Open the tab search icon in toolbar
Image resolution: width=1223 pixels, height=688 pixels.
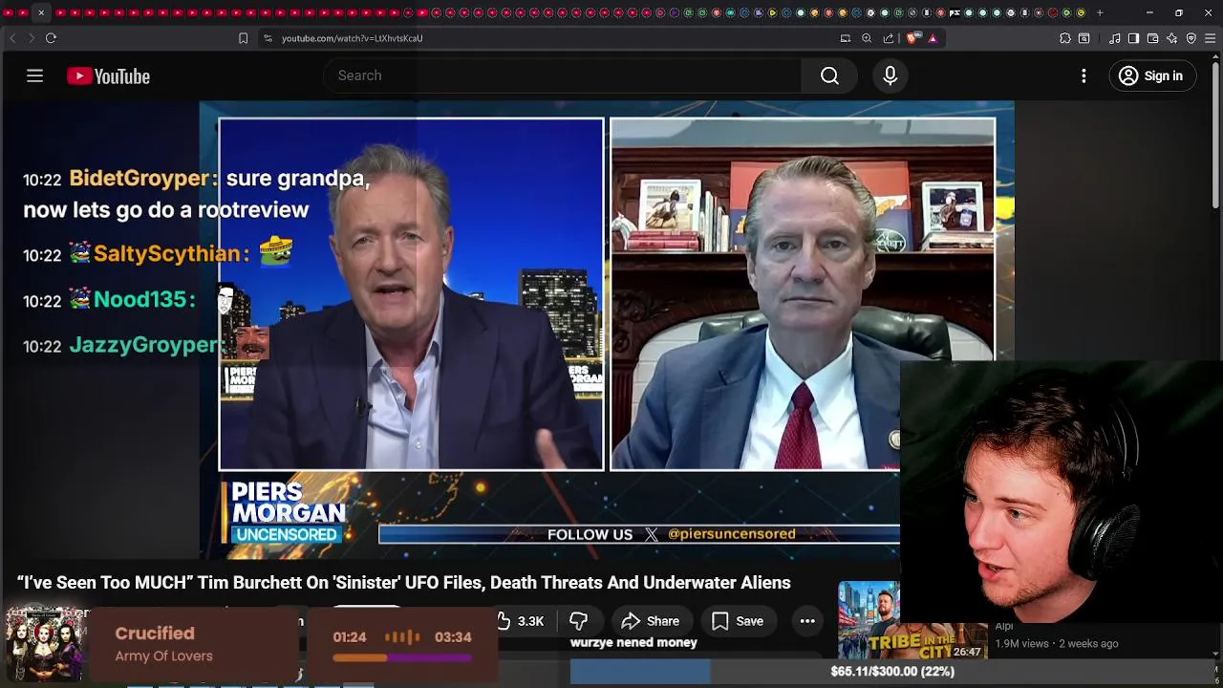tap(1084, 38)
